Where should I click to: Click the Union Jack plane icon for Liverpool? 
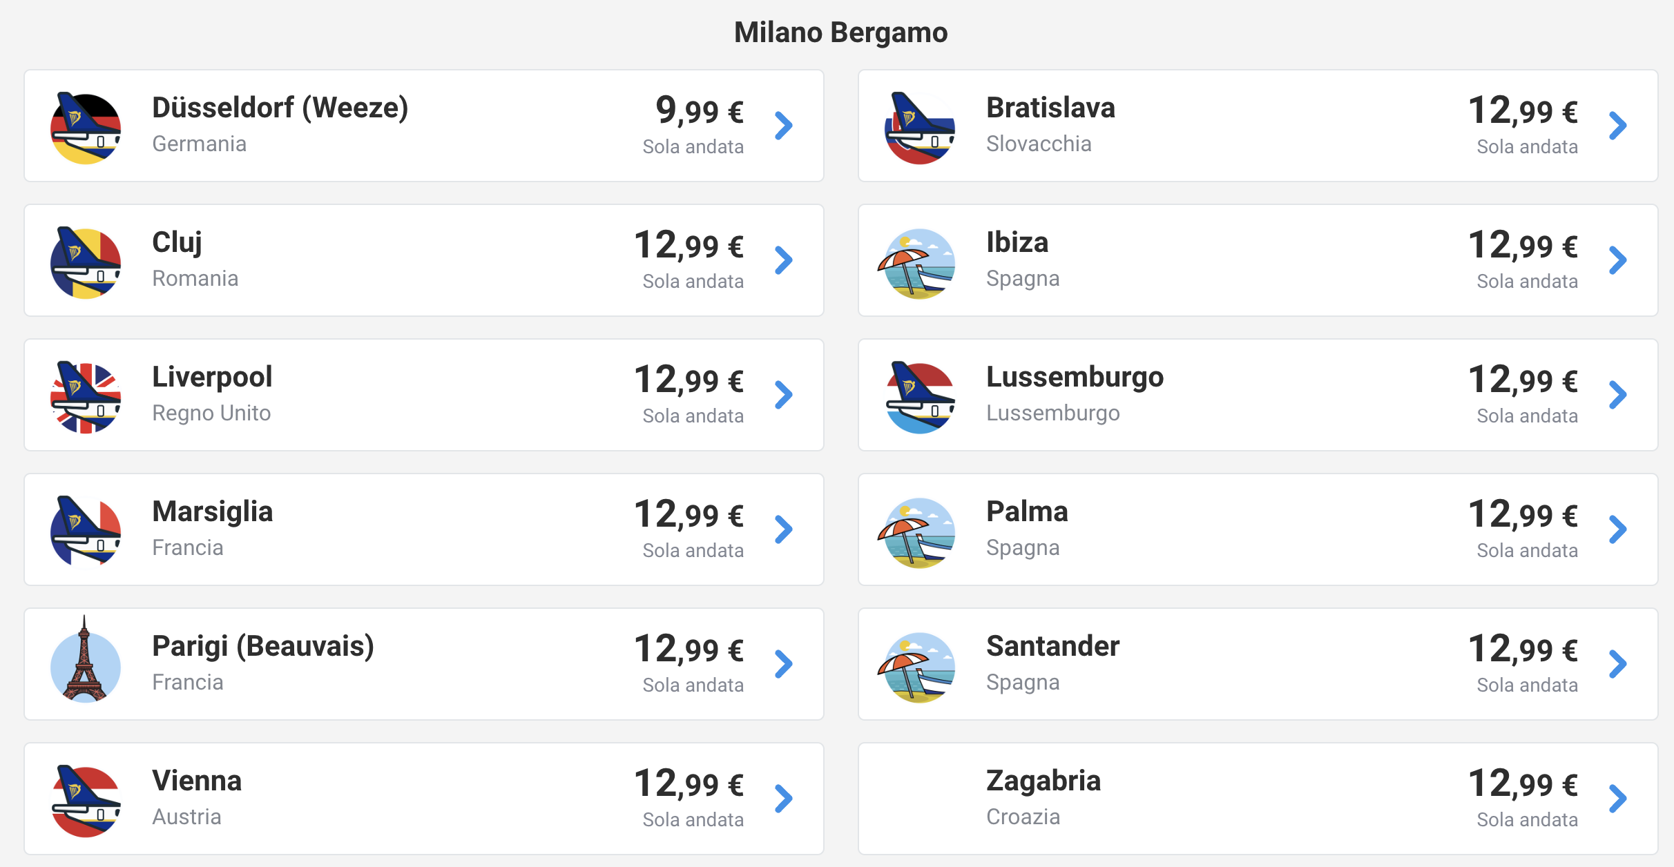coord(86,396)
